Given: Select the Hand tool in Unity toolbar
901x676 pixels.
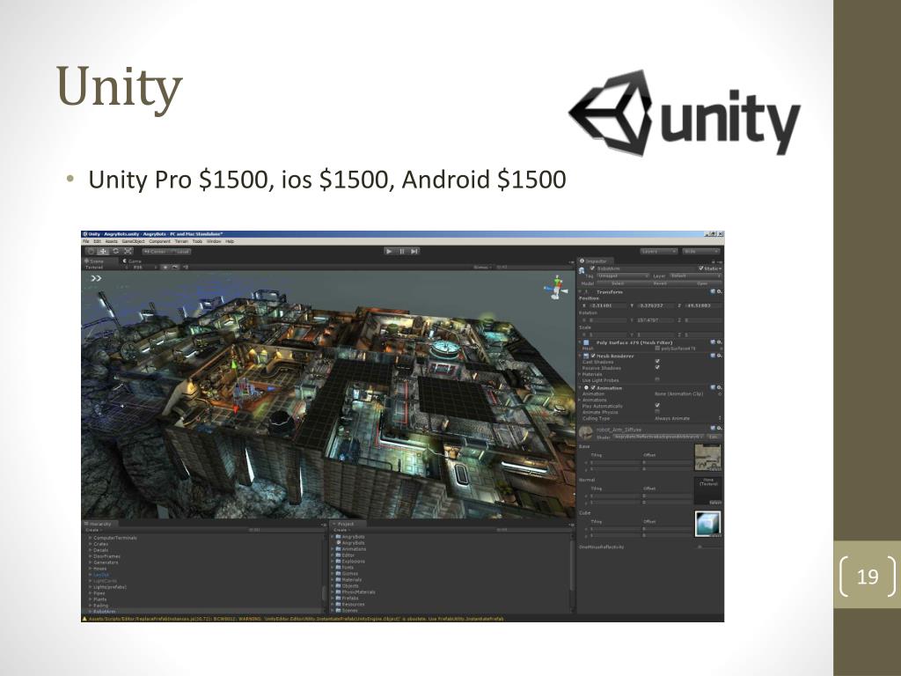Looking at the screenshot, I should click(91, 251).
